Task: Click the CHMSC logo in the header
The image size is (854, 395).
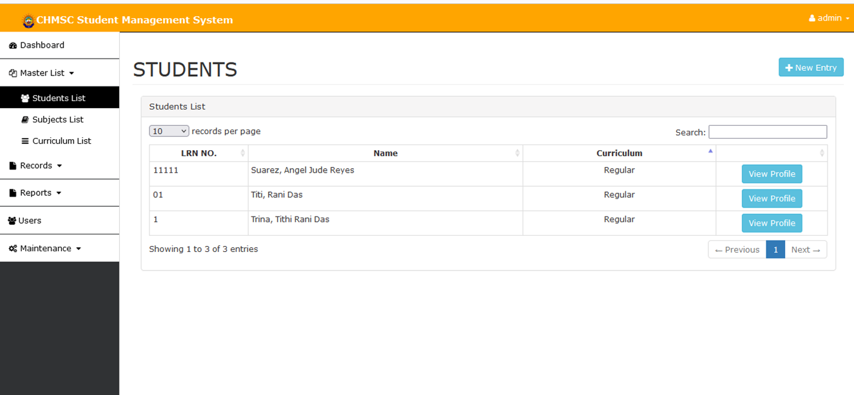Action: pyautogui.click(x=28, y=20)
